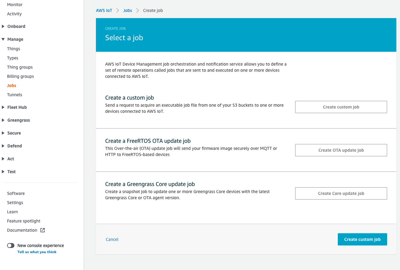Go to AWS IoT breadcrumb

click(104, 10)
